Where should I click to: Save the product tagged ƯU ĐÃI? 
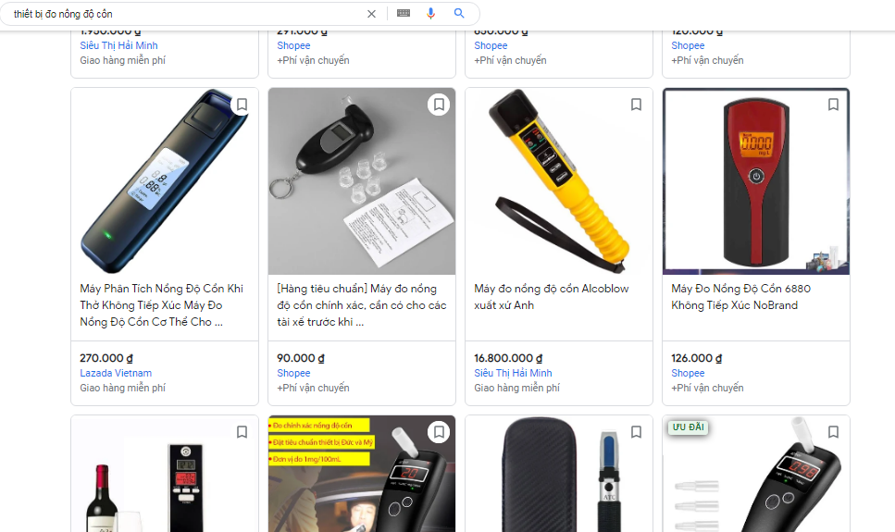[833, 432]
